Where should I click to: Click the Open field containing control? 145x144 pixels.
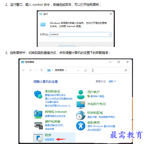point(80,35)
